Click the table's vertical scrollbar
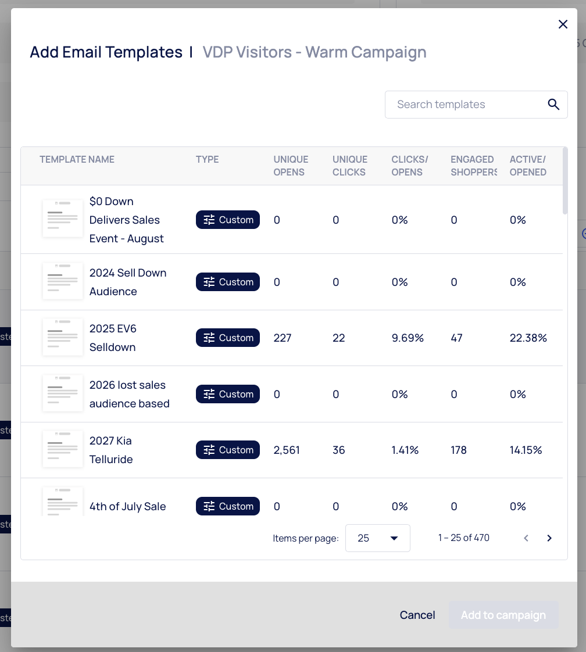This screenshot has width=586, height=652. point(565,181)
